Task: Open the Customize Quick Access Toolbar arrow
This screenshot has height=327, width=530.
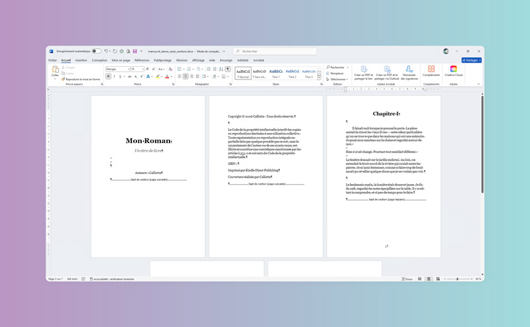Action: coord(141,52)
